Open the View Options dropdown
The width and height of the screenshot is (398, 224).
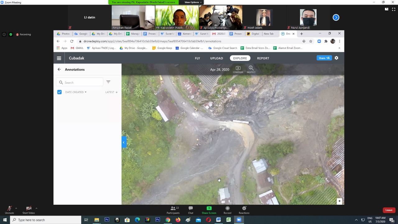[193, 2]
